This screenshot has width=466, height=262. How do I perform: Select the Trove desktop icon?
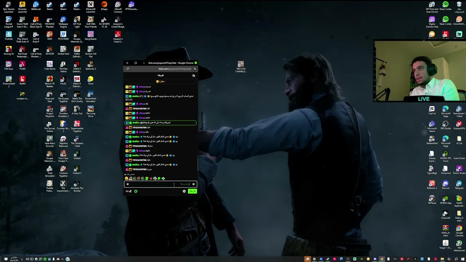point(91,80)
